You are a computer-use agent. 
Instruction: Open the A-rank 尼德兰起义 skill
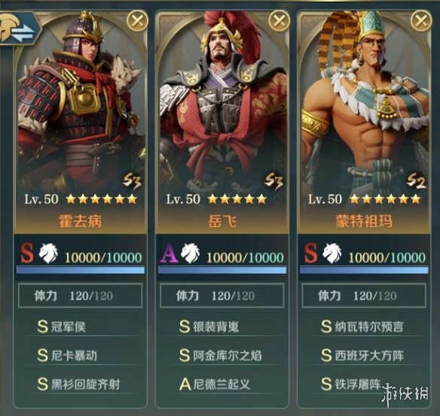pos(222,384)
